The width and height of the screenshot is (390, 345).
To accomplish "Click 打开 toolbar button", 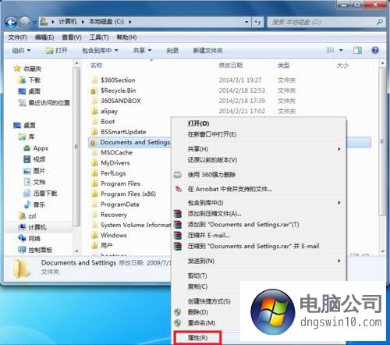I will point(56,50).
